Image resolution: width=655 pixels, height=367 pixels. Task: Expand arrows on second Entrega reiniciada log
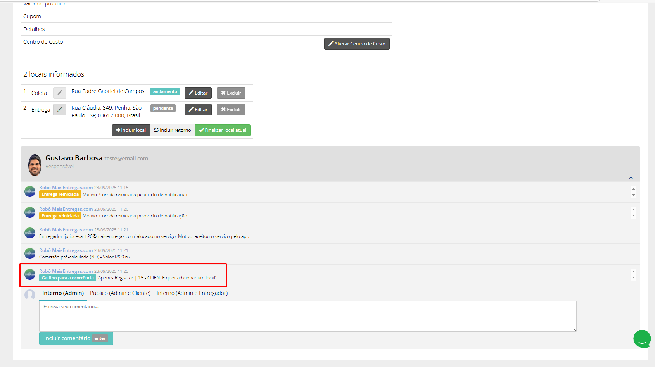click(x=633, y=213)
